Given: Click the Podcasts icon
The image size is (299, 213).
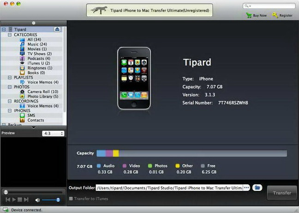Looking at the screenshot, I should (x=22, y=58).
